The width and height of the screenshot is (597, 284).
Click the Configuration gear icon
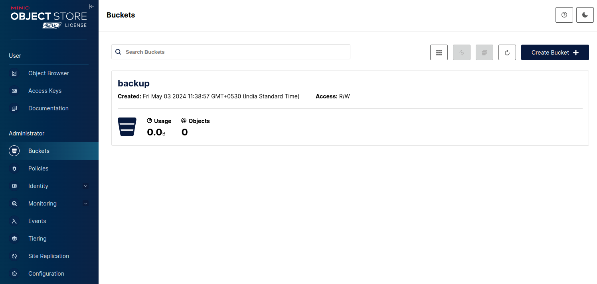point(14,274)
